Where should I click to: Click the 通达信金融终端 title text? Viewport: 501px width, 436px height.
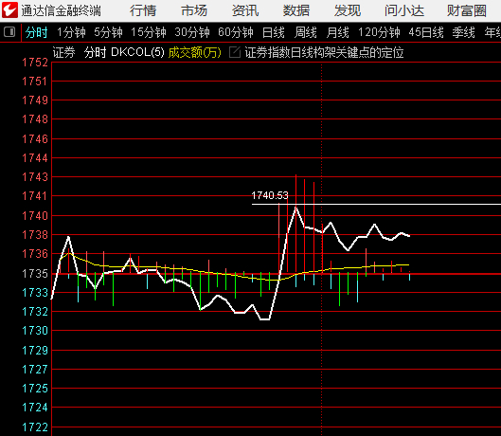pos(61,10)
